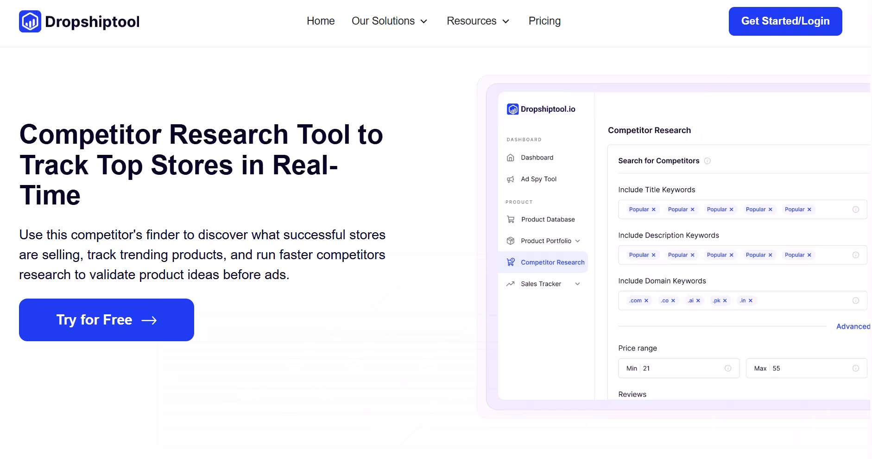872x459 pixels.
Task: Click the Product Portfolio box icon
Action: pyautogui.click(x=511, y=241)
